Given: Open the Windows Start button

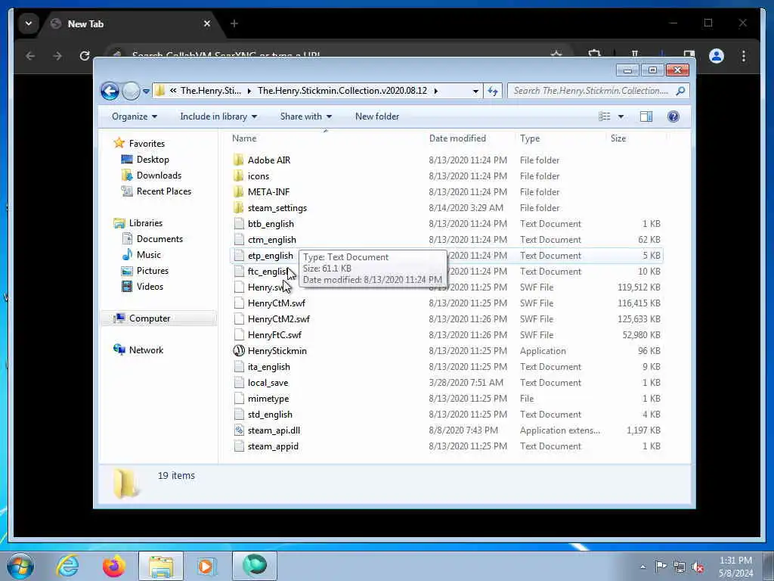Looking at the screenshot, I should 20,566.
